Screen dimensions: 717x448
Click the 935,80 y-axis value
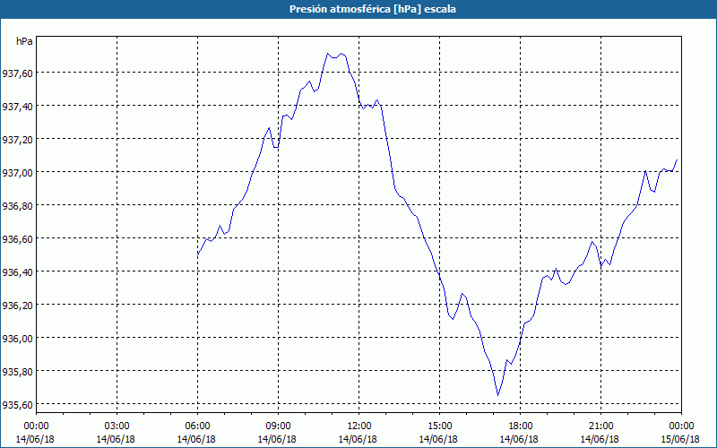coord(17,372)
